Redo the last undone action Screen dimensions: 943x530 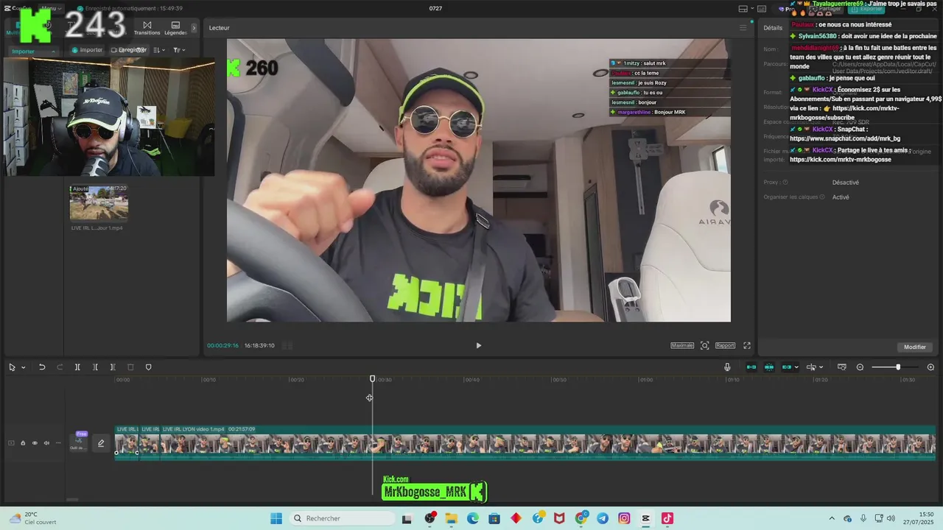click(x=60, y=367)
